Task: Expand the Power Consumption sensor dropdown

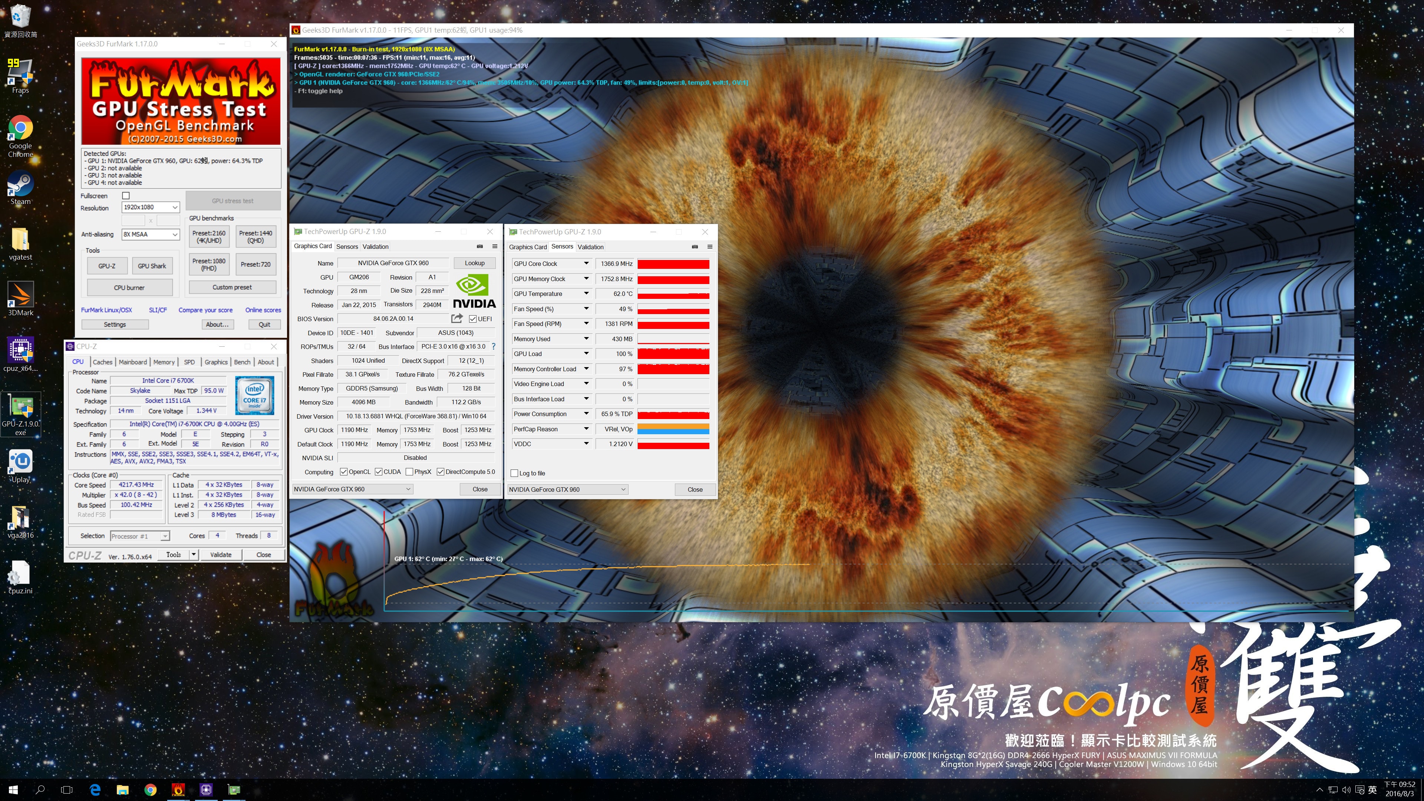Action: coord(586,413)
